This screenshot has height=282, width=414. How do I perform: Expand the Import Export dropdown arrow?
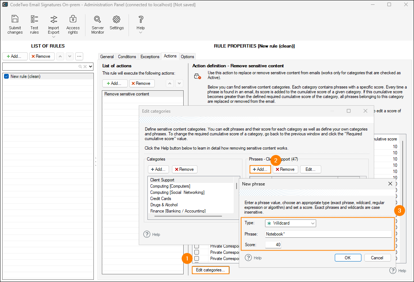coord(53,37)
